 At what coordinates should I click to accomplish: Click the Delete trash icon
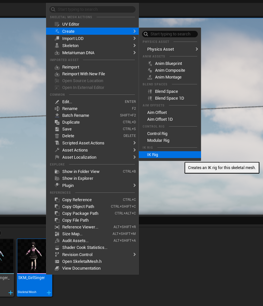(x=57, y=136)
